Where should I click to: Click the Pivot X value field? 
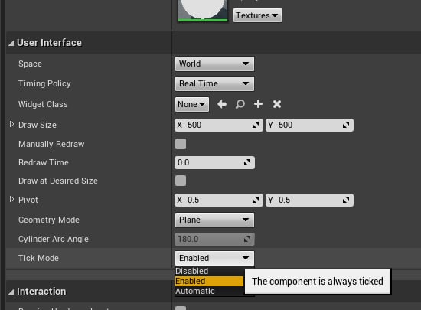pyautogui.click(x=218, y=200)
